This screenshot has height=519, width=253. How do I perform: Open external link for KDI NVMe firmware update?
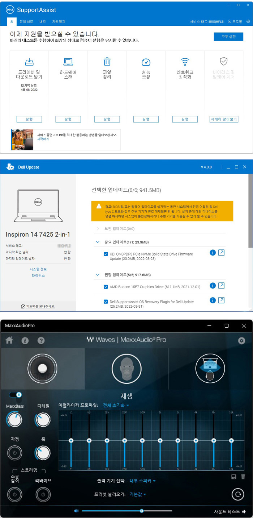tap(222, 253)
